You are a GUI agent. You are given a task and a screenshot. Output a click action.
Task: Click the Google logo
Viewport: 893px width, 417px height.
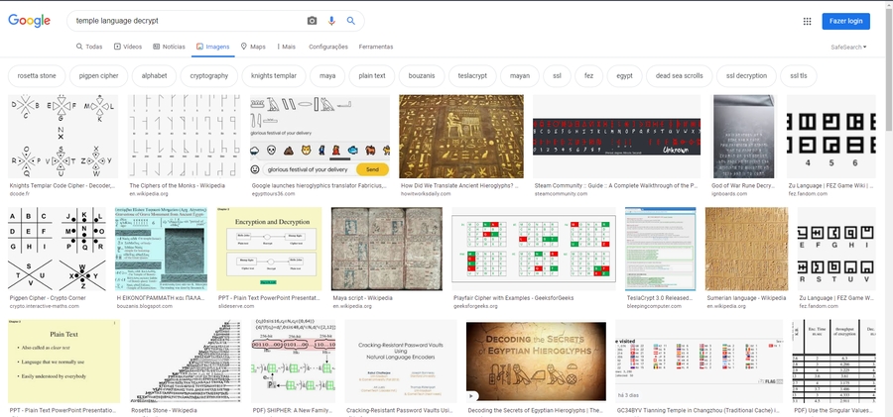tap(29, 21)
